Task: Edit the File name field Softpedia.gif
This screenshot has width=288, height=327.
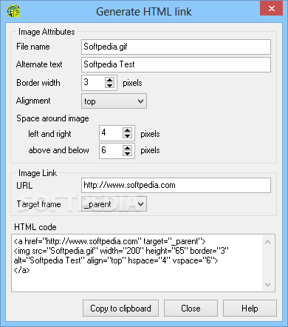Action: click(x=176, y=47)
